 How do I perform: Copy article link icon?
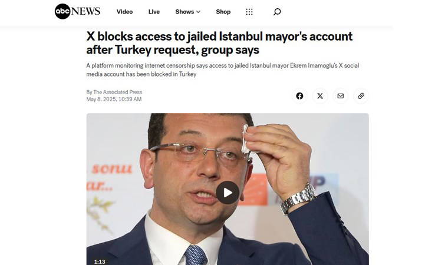pyautogui.click(x=361, y=96)
